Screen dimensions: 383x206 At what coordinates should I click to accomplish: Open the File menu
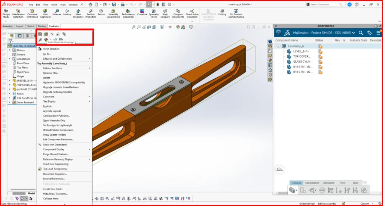31,4
